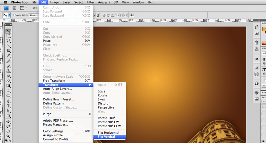This screenshot has height=143, width=266.
Task: Choose Free Transform in Edit menu
Action: pos(66,81)
